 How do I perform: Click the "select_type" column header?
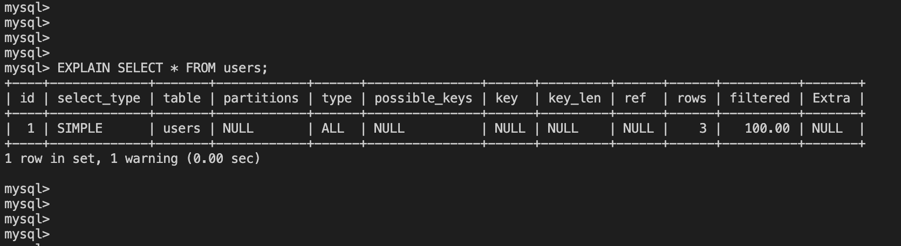tap(99, 98)
